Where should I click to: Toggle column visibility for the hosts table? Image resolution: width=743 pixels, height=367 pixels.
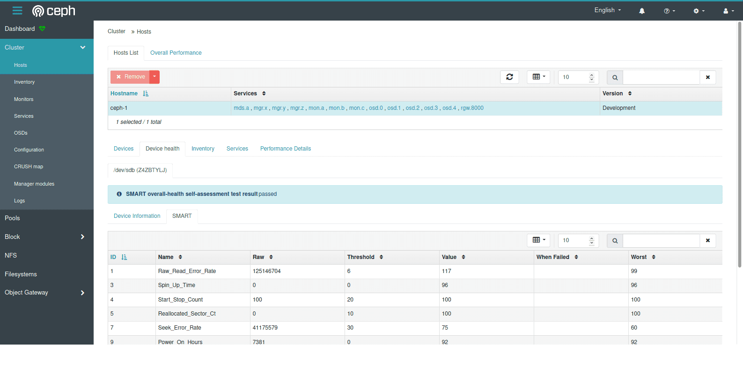point(538,77)
